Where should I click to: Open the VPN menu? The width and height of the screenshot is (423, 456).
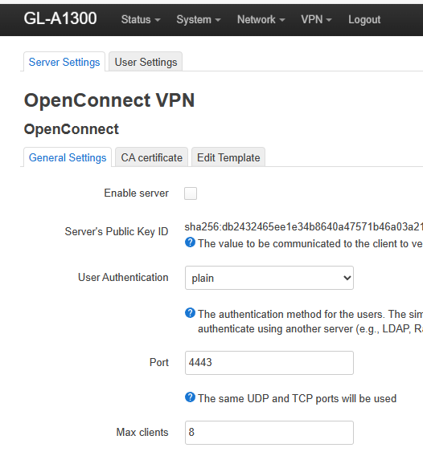coord(316,20)
